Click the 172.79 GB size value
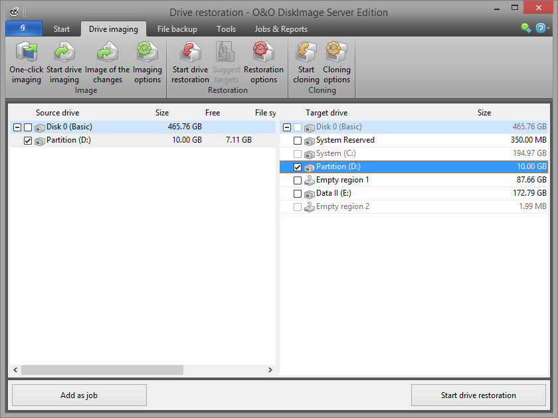This screenshot has height=418, width=558. pos(529,193)
